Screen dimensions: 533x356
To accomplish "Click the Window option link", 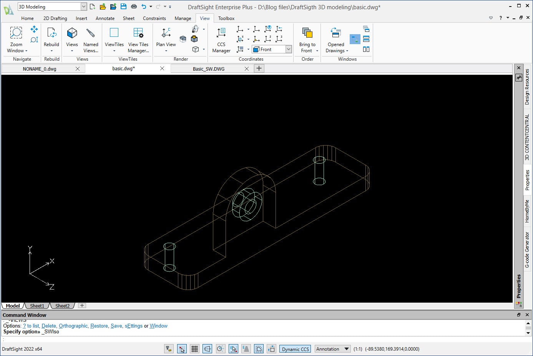I will 159,326.
